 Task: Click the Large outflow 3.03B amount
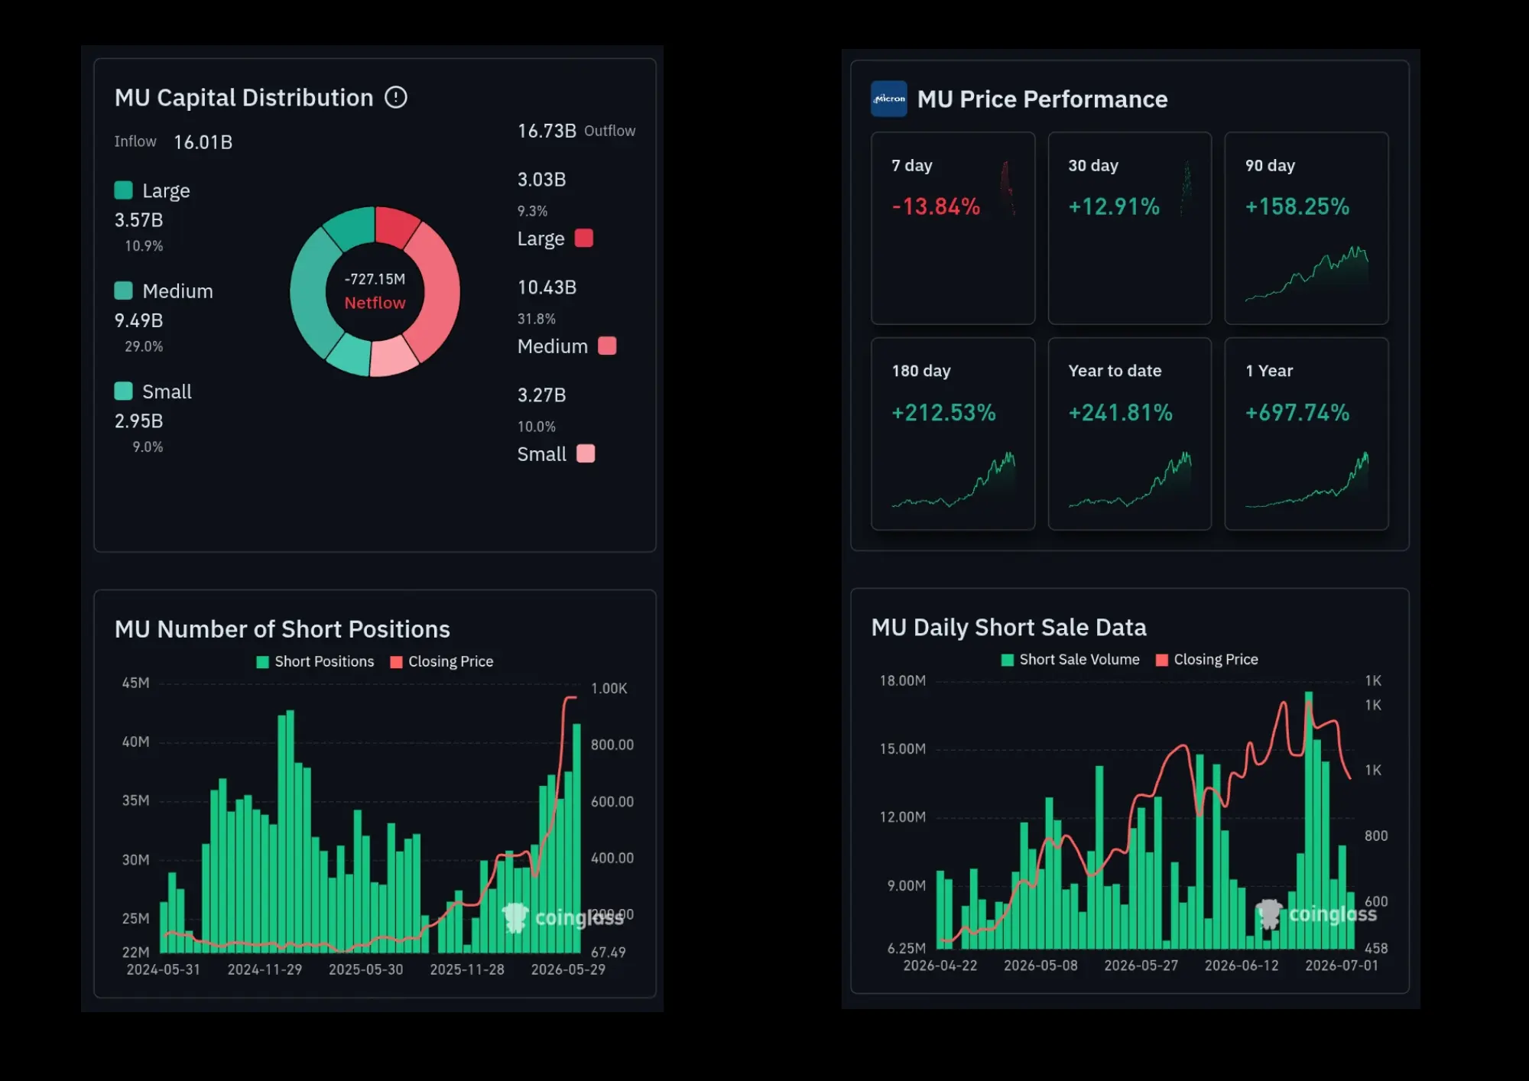[541, 180]
